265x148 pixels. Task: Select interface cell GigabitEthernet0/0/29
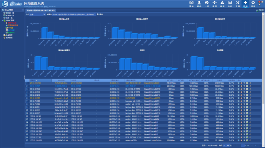pos(152,92)
